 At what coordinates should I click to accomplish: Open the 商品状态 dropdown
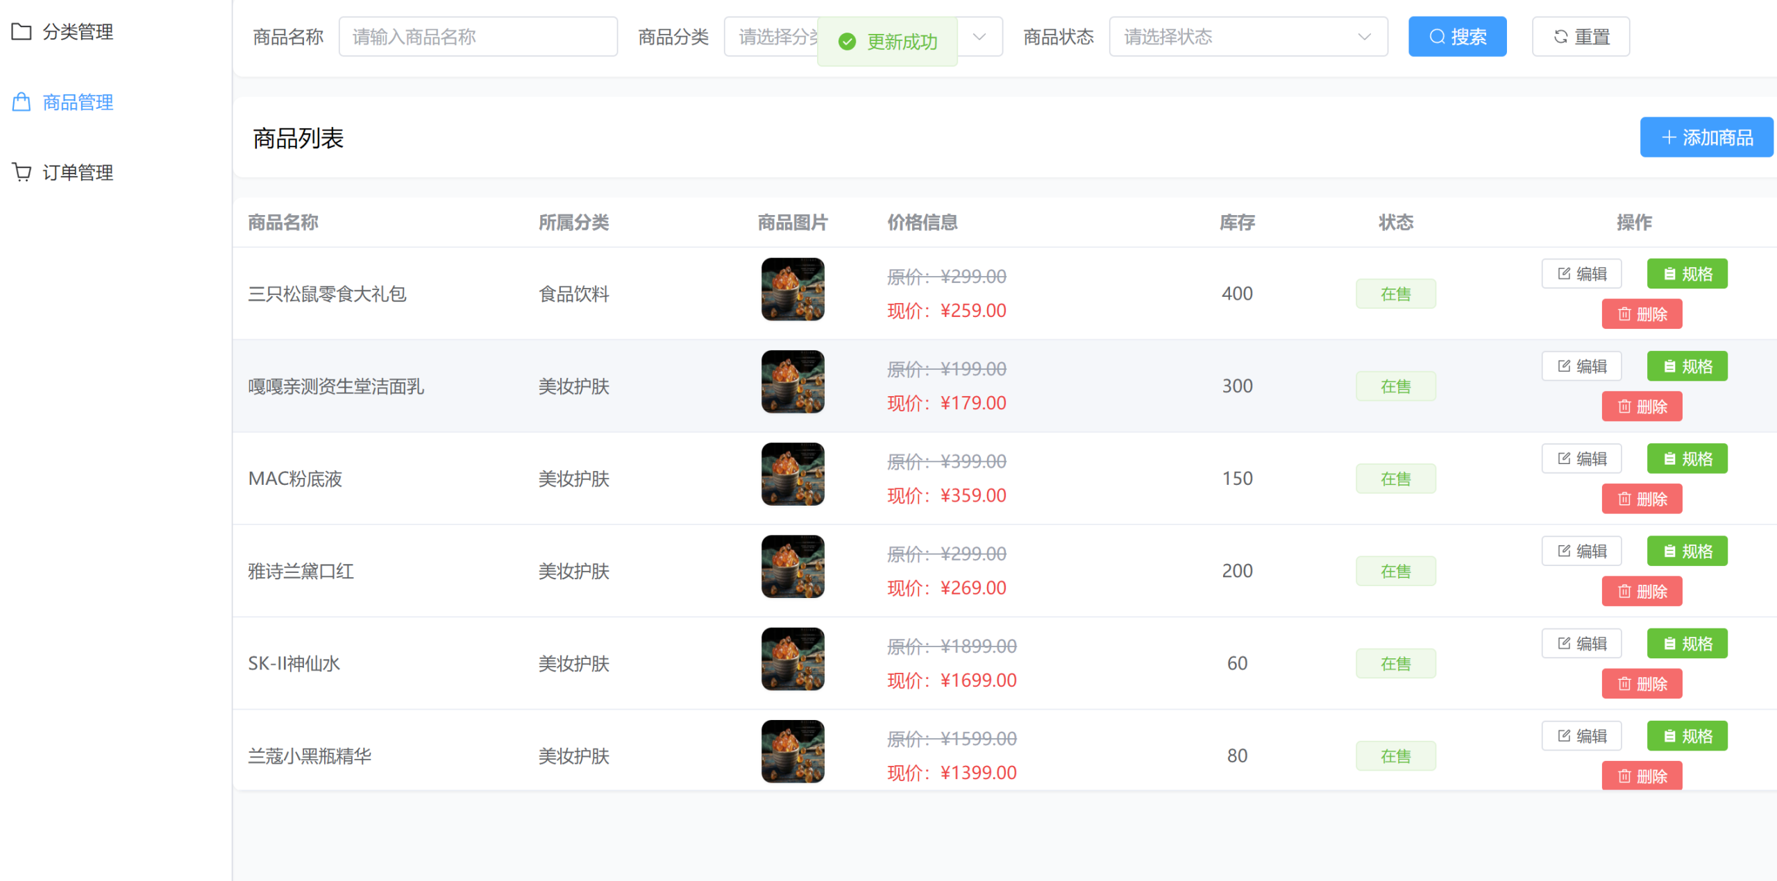click(1247, 37)
